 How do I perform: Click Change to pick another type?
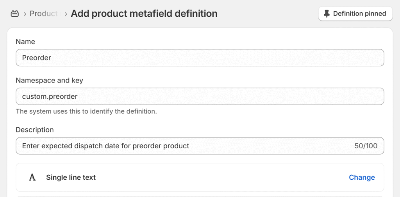362,178
